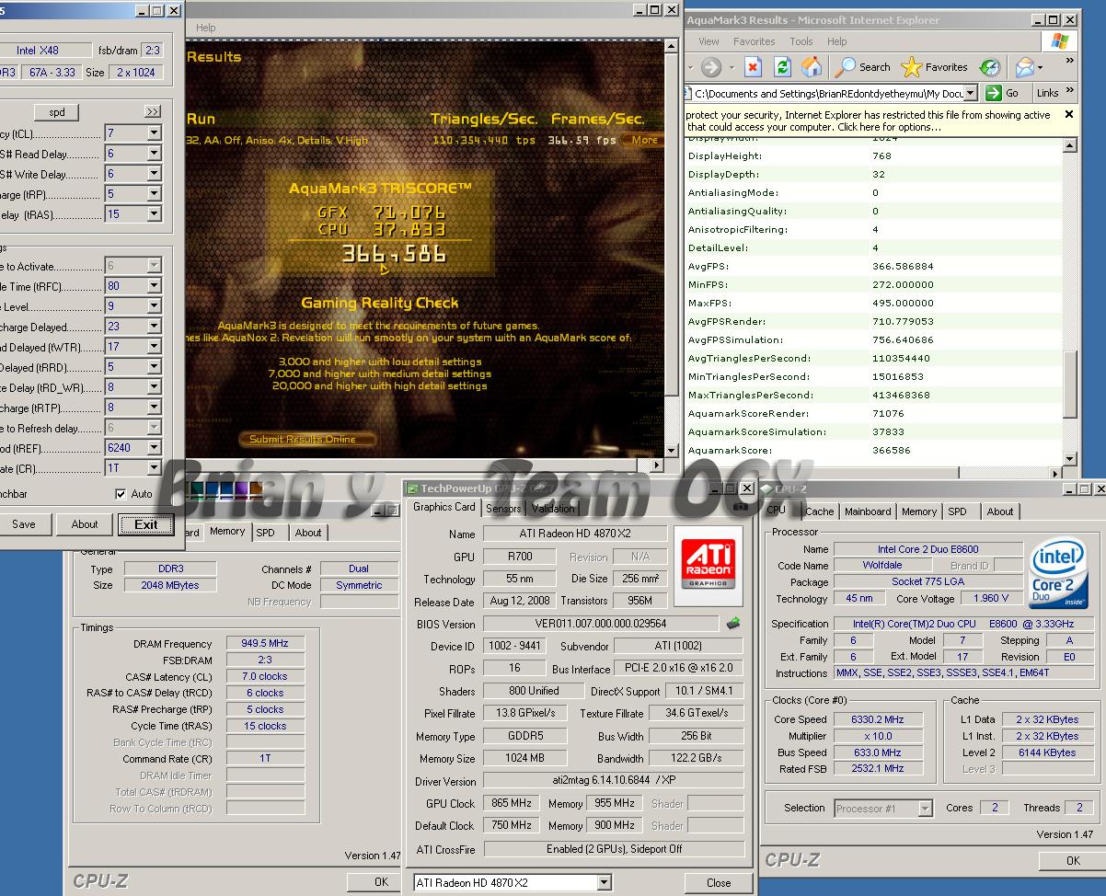Viewport: 1106px width, 896px height.
Task: Click the GPU-Z title bar icon
Action: [x=413, y=489]
